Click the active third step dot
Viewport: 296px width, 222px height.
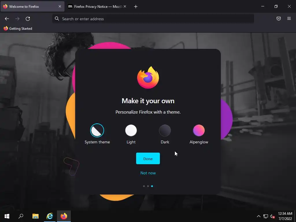152,186
